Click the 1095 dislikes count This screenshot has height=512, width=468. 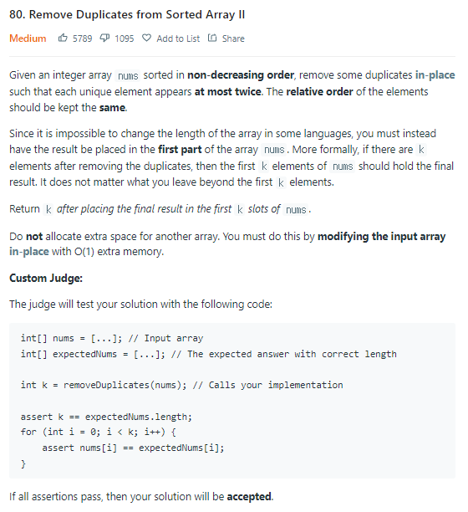[x=125, y=38]
